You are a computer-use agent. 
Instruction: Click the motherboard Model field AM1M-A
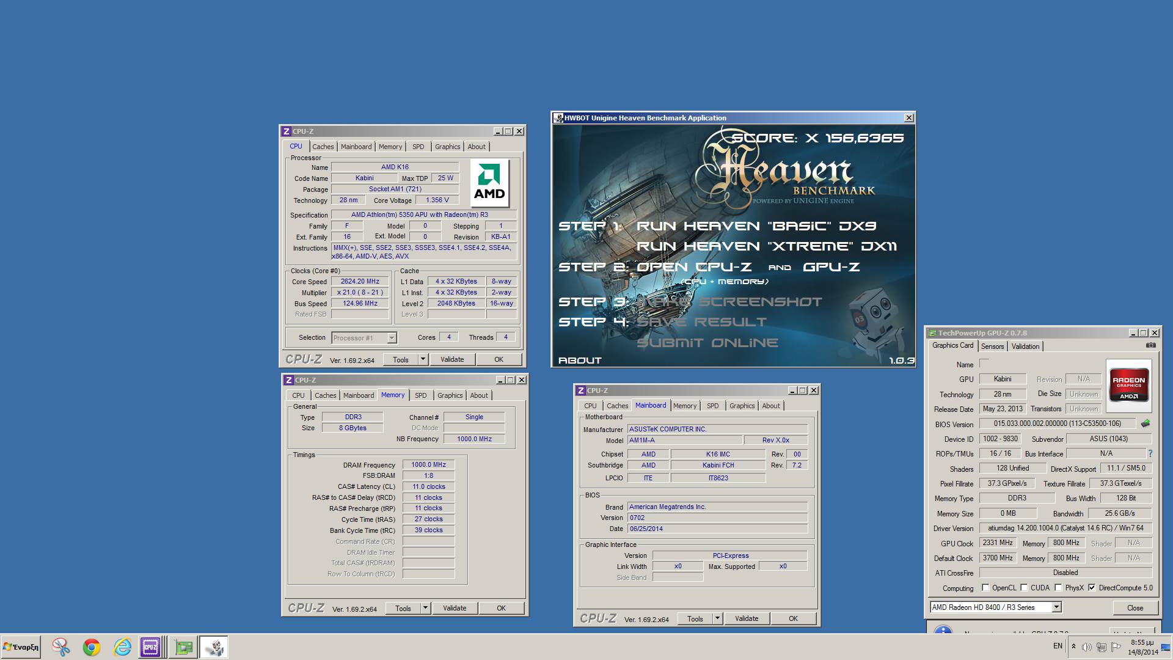[685, 440]
